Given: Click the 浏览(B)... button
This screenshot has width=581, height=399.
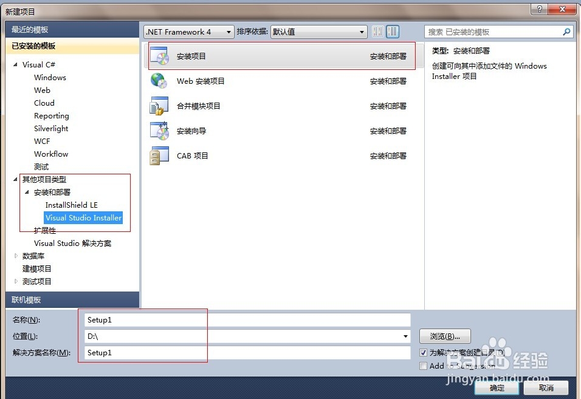Looking at the screenshot, I should 445,336.
